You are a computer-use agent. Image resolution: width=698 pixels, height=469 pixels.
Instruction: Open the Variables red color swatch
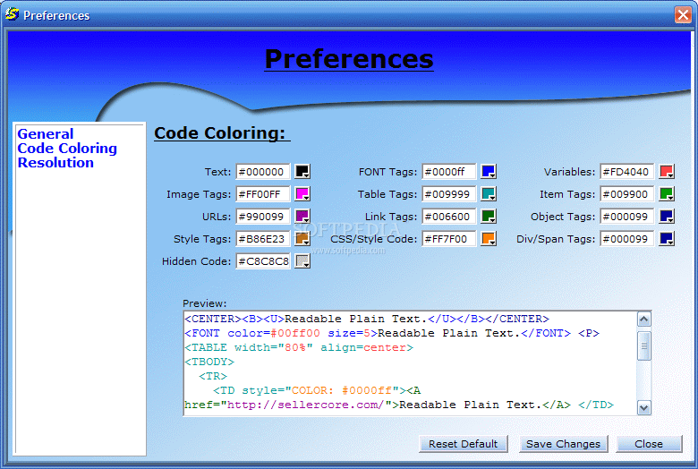667,172
